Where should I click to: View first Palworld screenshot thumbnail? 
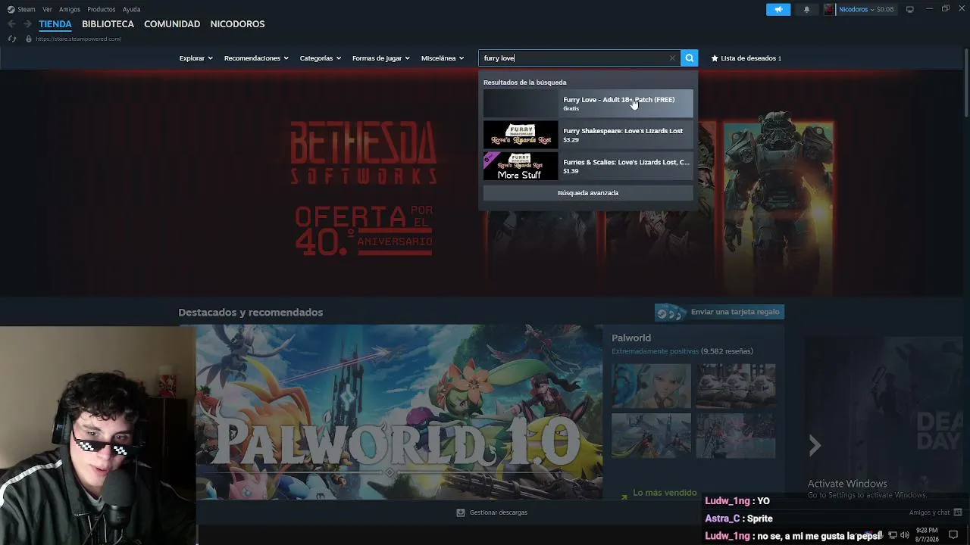pos(652,386)
